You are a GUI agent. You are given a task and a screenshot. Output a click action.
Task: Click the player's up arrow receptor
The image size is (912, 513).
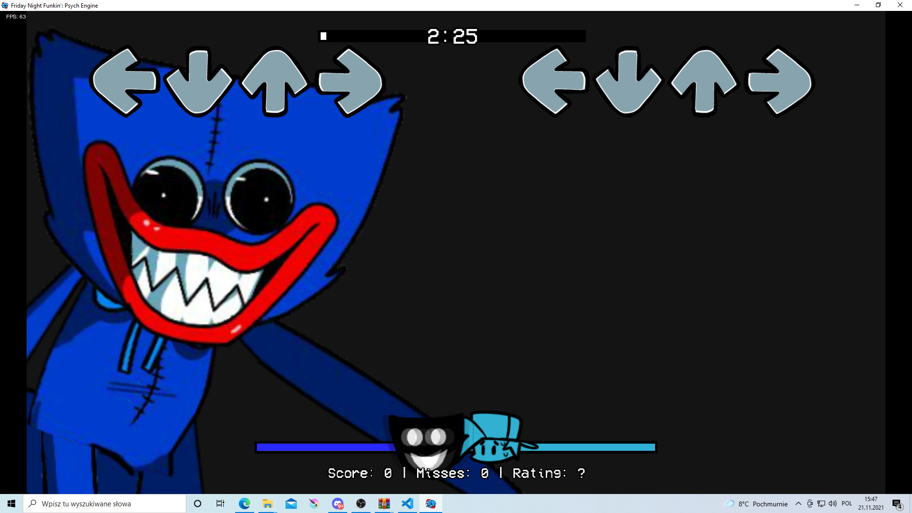tap(704, 82)
